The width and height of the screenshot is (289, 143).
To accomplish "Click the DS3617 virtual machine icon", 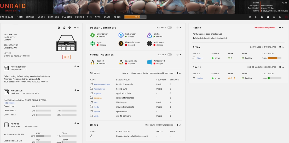I will [x=92, y=62].
